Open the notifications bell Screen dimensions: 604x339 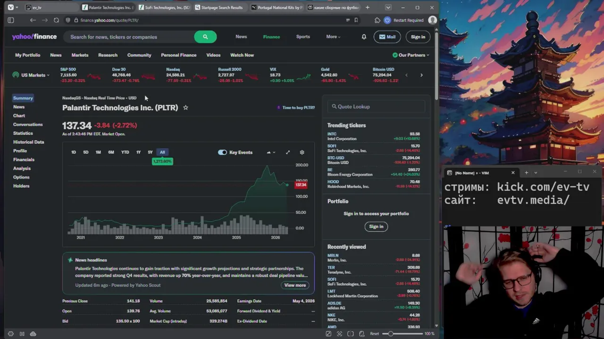point(364,37)
